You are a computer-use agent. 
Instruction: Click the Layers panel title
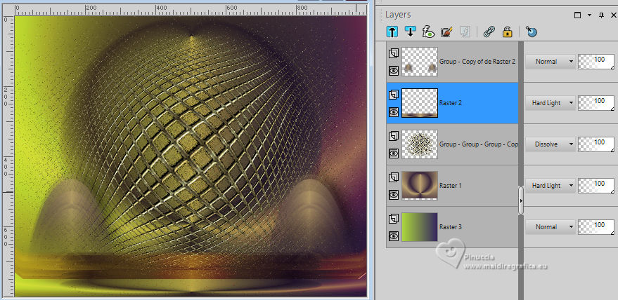point(398,15)
